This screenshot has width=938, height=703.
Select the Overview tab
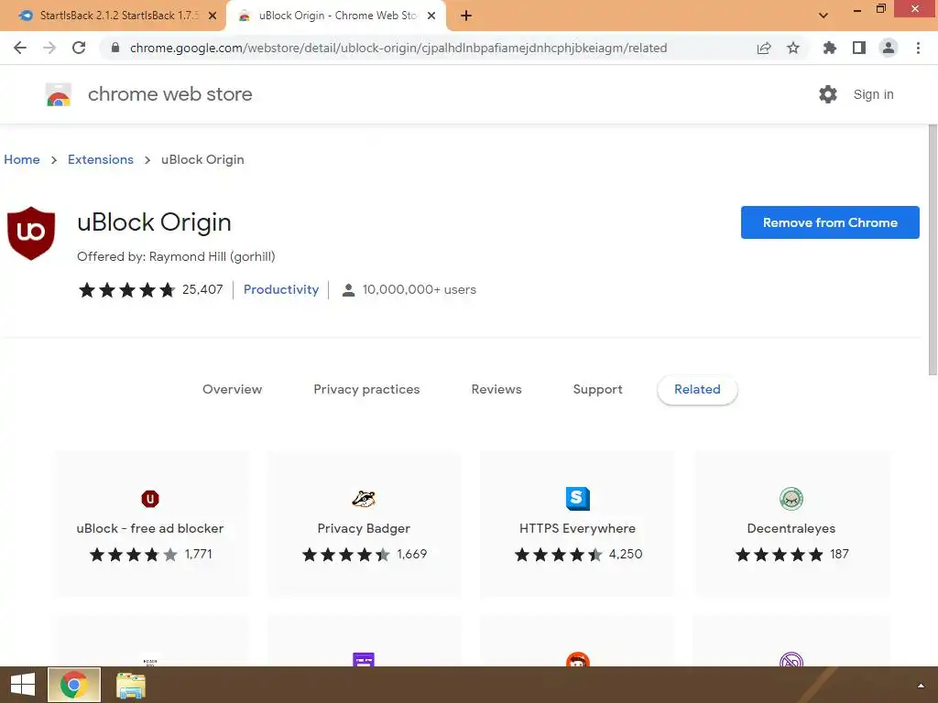232,389
